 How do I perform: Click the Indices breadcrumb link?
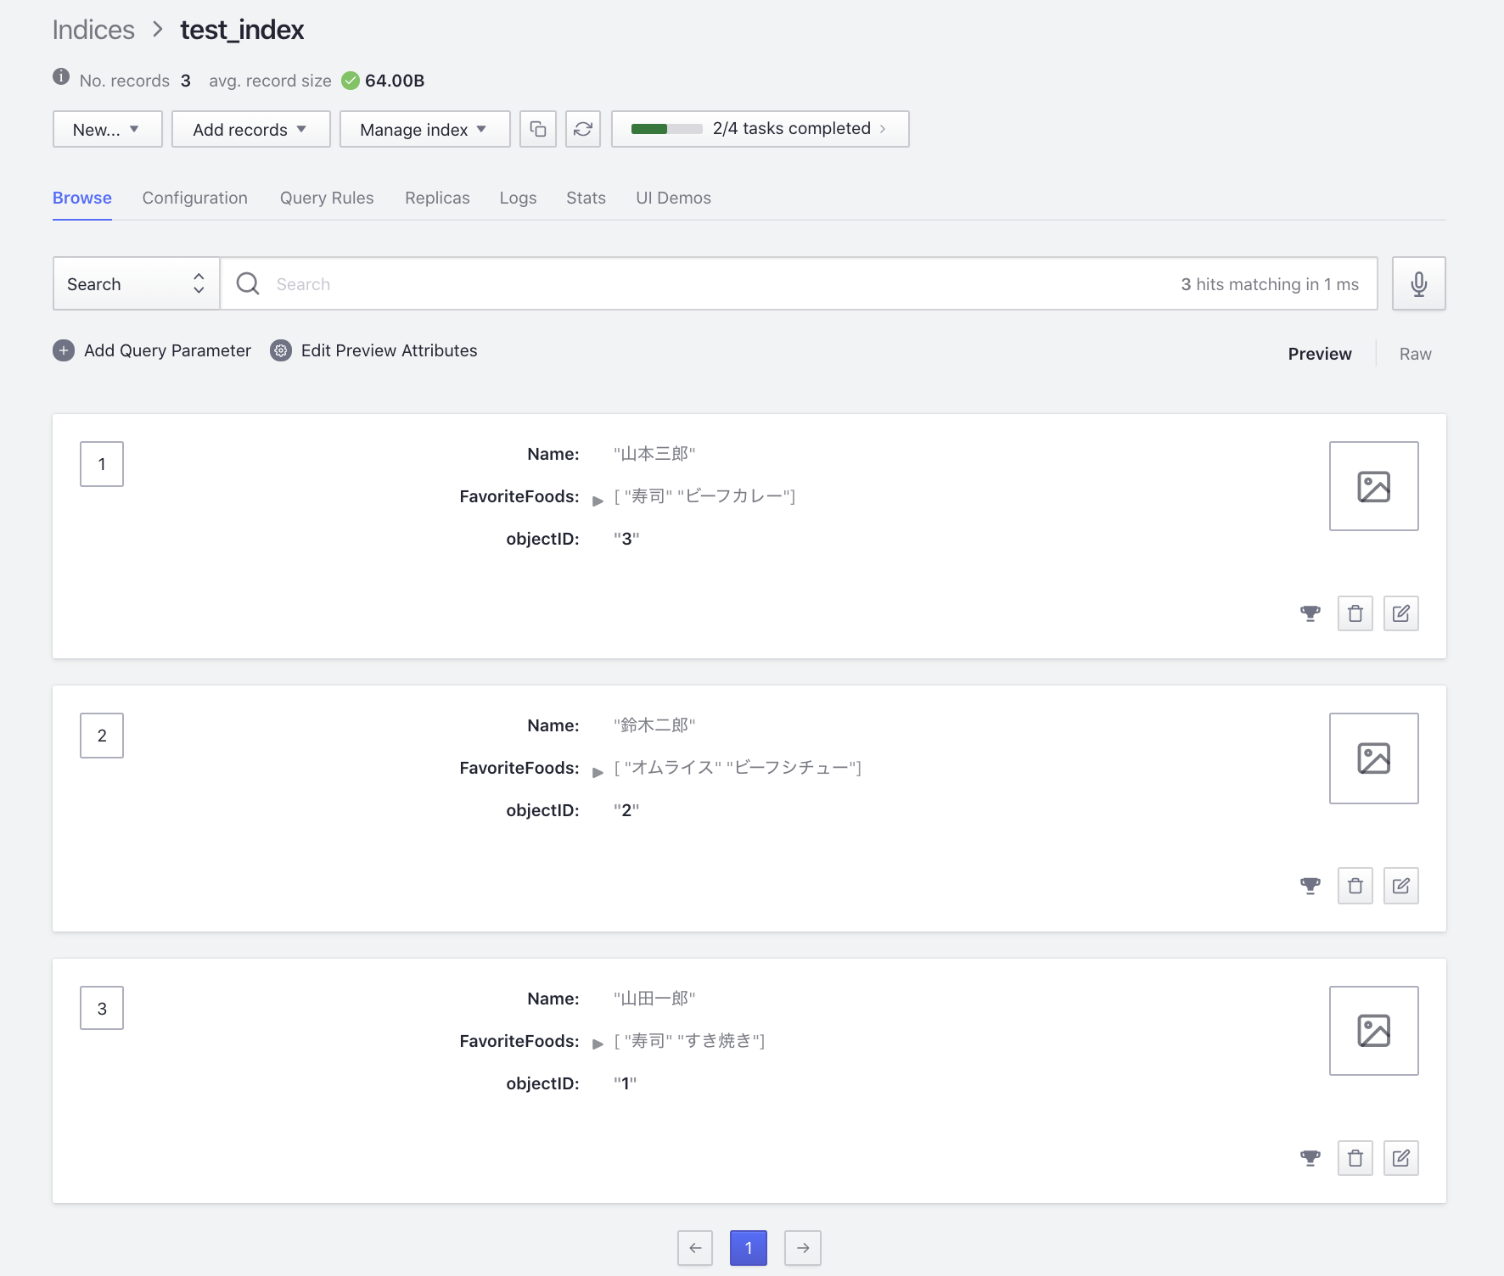pos(93,29)
